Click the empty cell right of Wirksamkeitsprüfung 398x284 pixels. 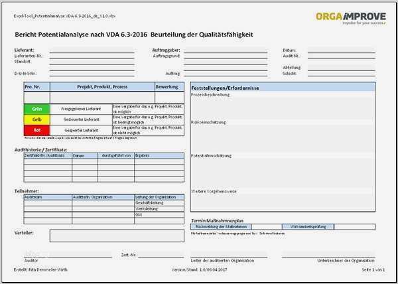point(355,227)
